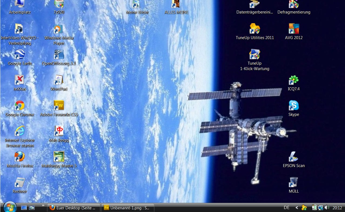Click the Switch Windows quick launch icon
Screen dimensions: 345x212
(x=32, y=208)
